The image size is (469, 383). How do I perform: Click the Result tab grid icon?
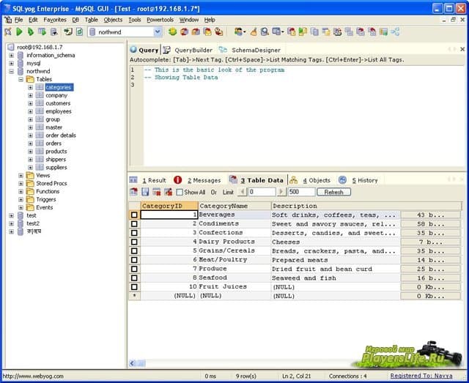133,180
